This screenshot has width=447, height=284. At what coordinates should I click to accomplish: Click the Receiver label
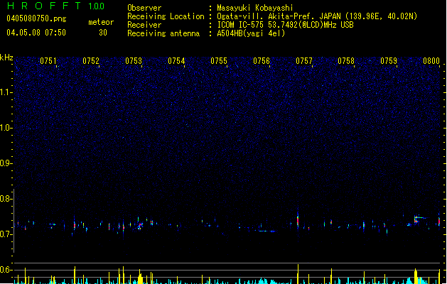(144, 25)
